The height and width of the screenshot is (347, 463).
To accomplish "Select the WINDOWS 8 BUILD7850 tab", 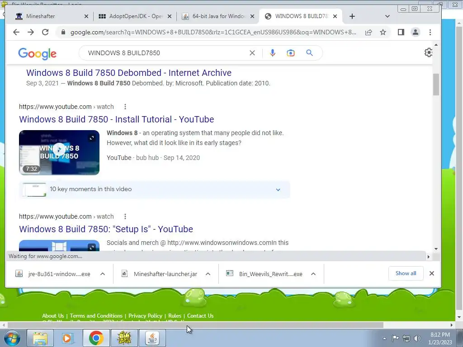I will [x=301, y=16].
